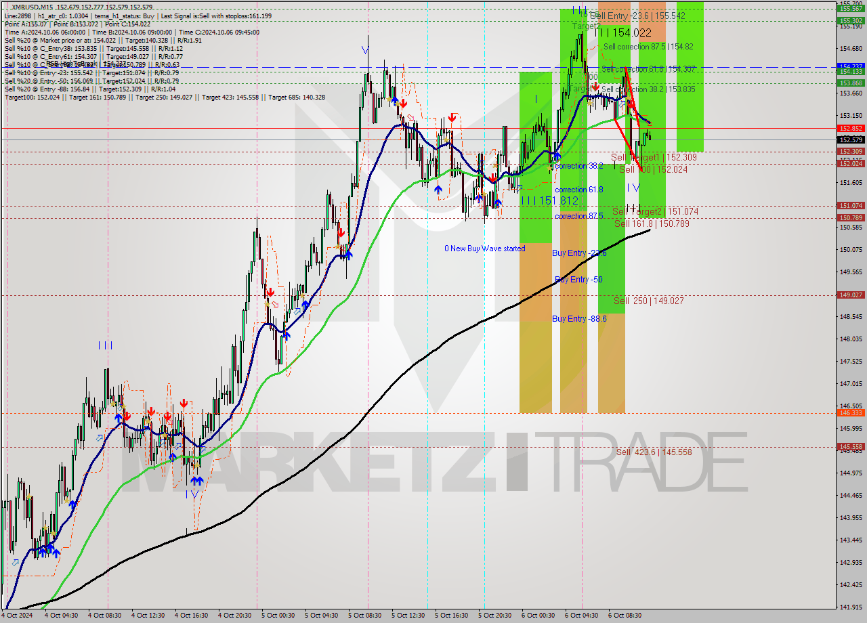Click the 'Sell Target2 | 151.074' label
Viewport: 867px width, 623px height.
click(655, 211)
